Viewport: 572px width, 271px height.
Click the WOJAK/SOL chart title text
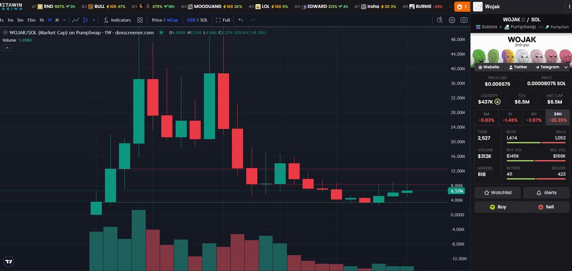pyautogui.click(x=82, y=32)
